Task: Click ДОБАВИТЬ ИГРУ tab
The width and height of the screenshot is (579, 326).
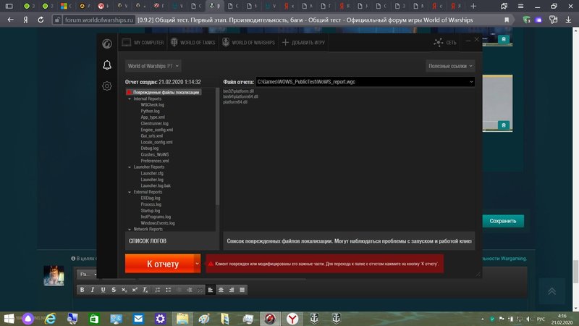Action: coord(303,43)
